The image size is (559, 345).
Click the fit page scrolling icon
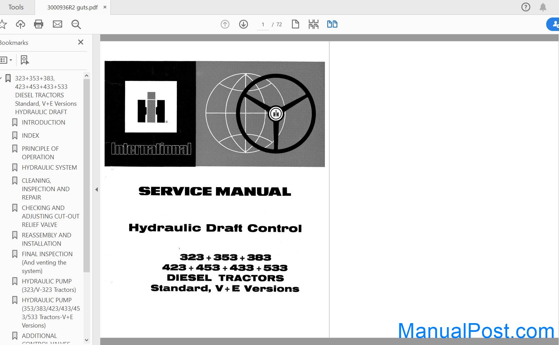click(x=313, y=24)
